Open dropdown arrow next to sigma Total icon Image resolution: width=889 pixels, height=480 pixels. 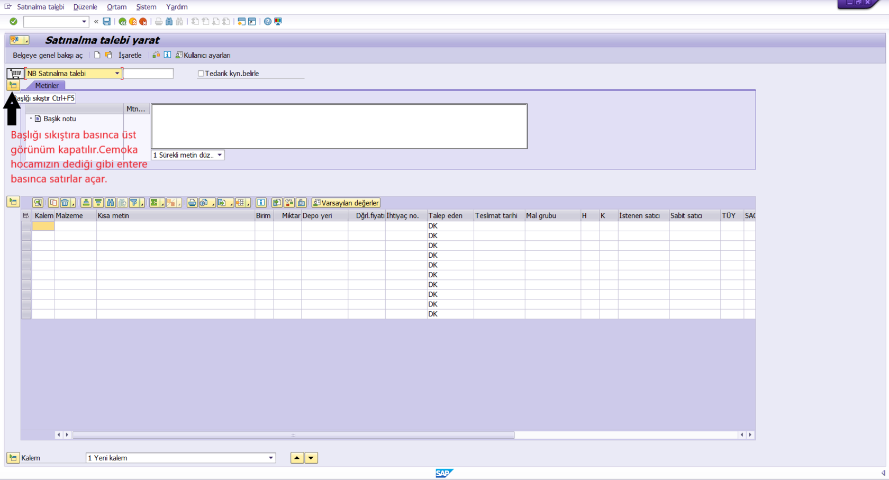point(161,204)
